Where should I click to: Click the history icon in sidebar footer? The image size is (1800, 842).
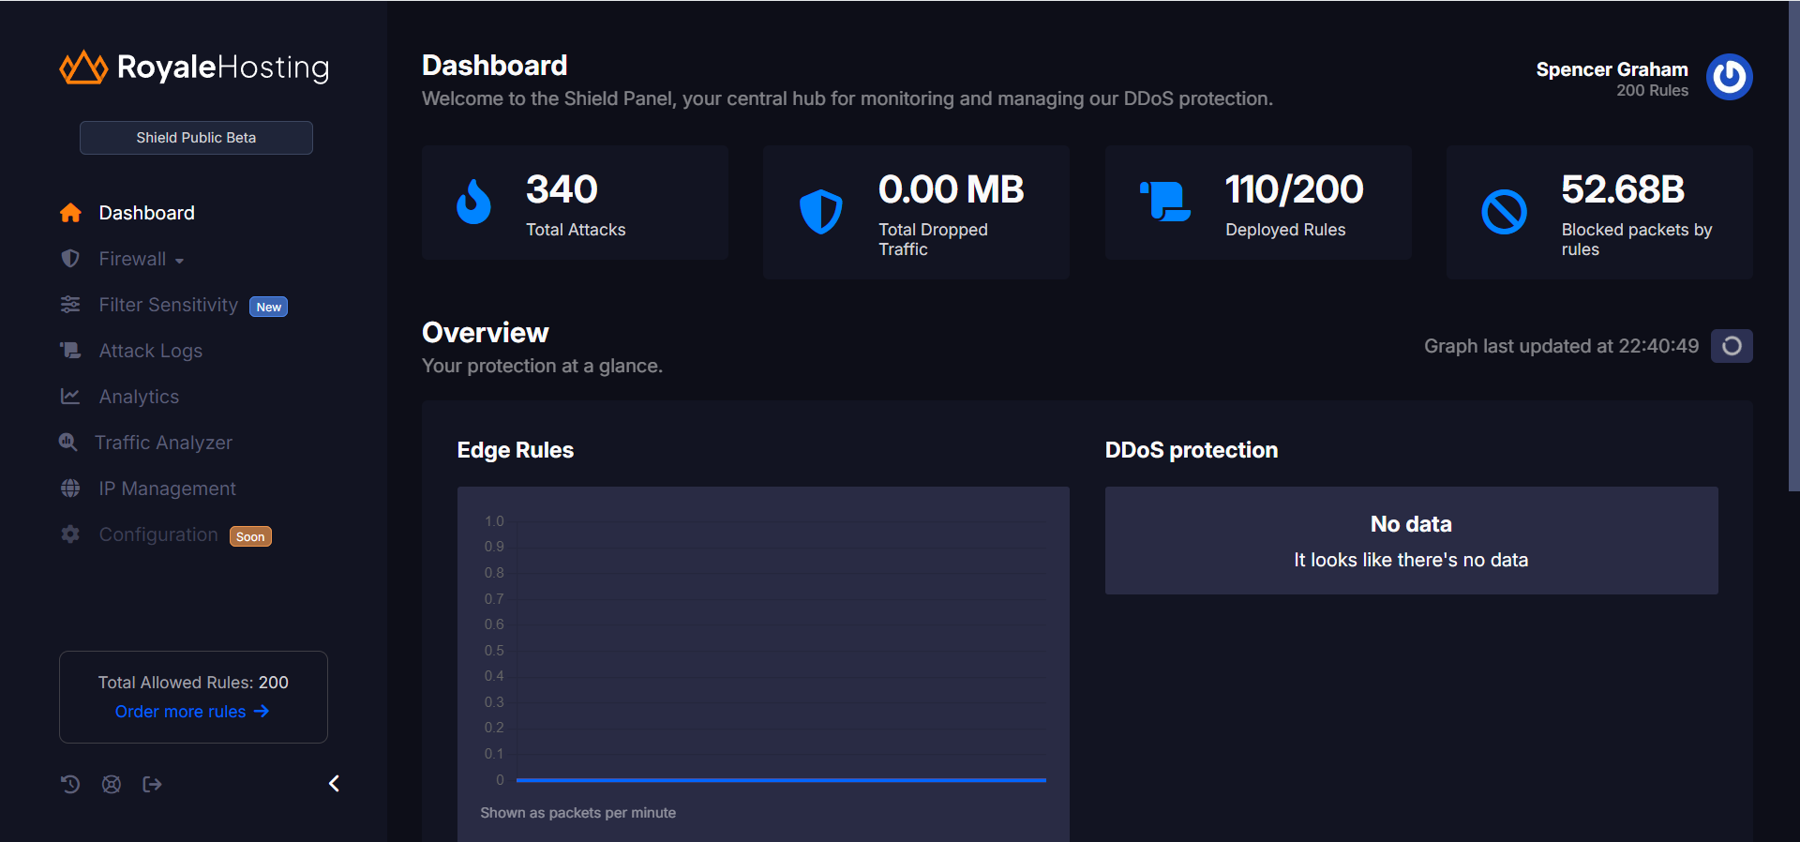(70, 784)
